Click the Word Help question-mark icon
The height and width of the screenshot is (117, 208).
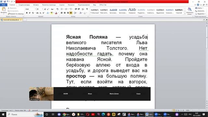point(198,5)
